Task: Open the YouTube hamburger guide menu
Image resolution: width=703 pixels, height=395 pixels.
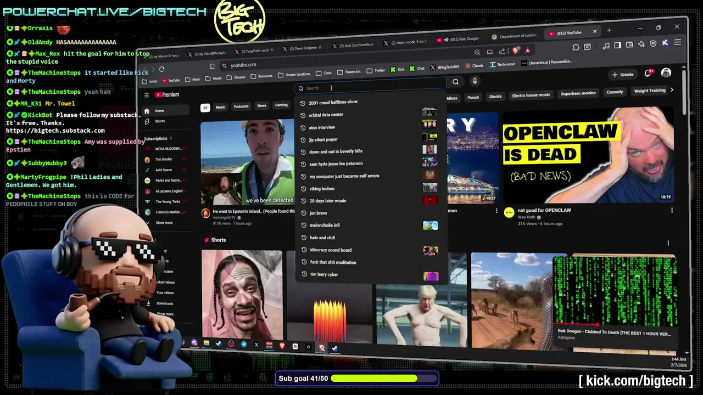Action: tap(147, 95)
